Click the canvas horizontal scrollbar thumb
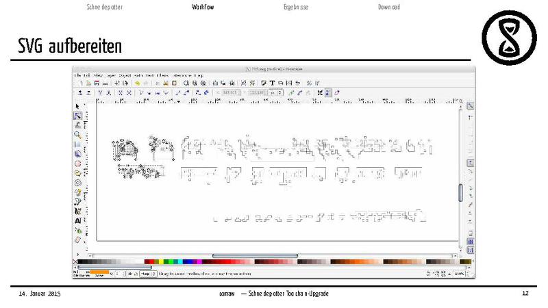 click(255, 256)
